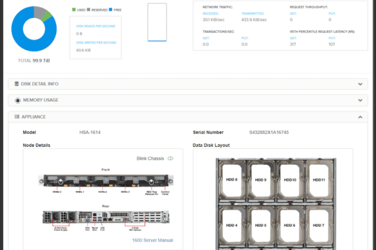Click the 433.9 KiB/sec transmitted value
Viewport: 376px width, 250px height.
pos(254,20)
